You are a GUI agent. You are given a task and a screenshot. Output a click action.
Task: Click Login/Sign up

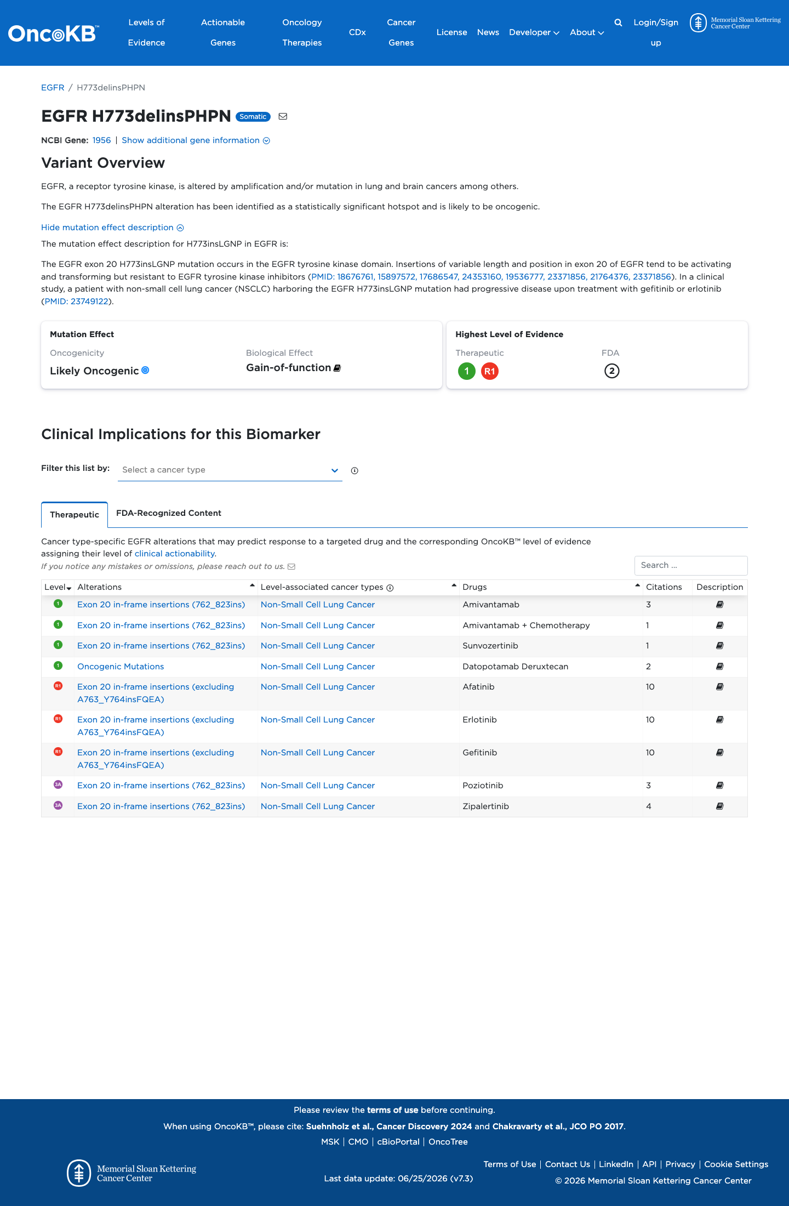(656, 32)
